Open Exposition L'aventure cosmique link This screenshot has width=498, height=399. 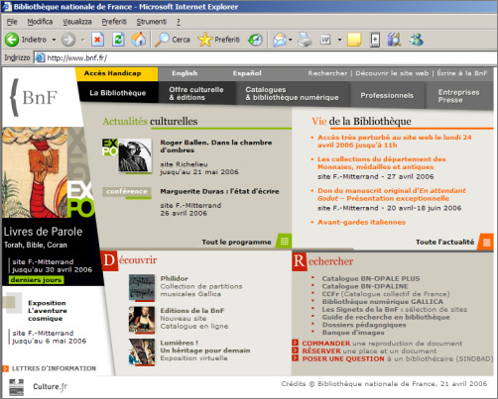(x=47, y=311)
